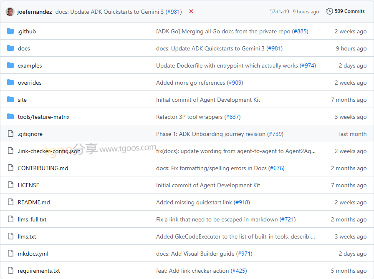Open the tools/feature-matrix folder
Screen dimensions: 374x279
[43, 117]
